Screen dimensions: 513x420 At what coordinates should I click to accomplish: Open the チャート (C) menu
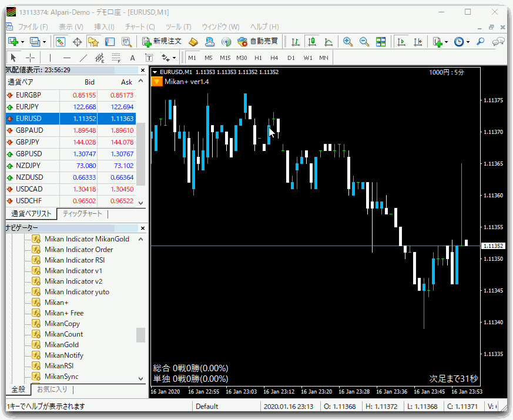[140, 27]
